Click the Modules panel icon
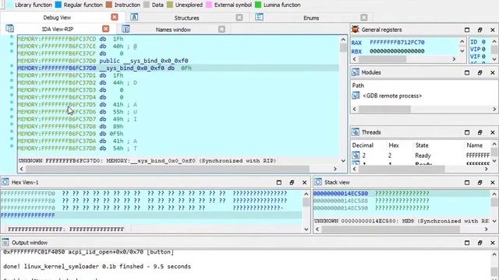 pyautogui.click(x=356, y=72)
